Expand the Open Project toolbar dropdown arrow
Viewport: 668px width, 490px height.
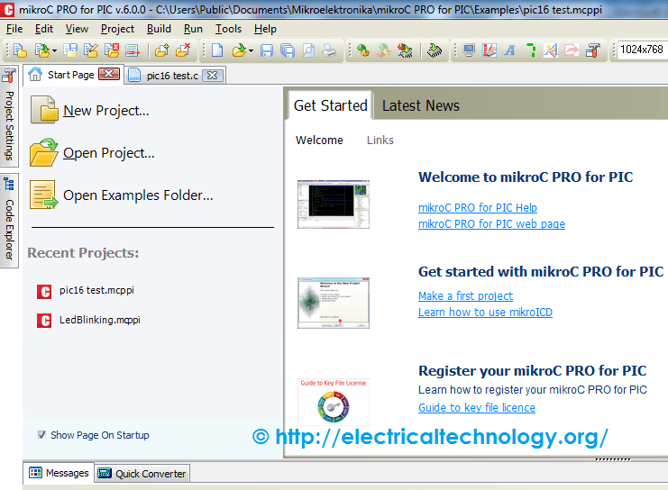coord(54,51)
